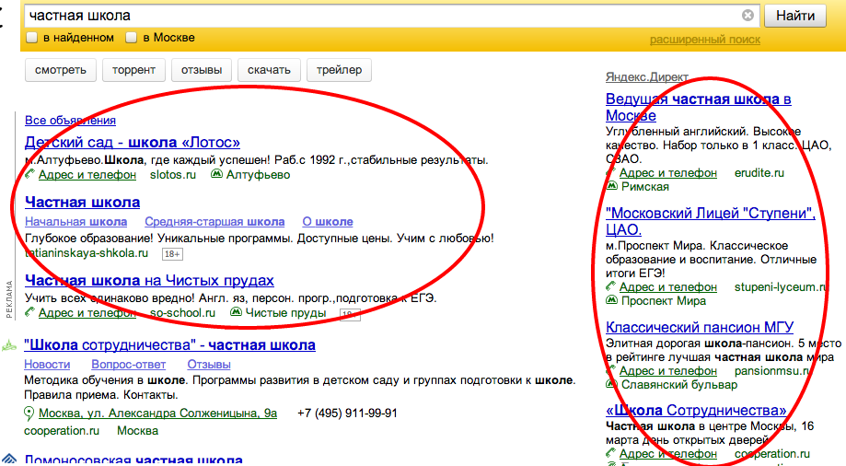Open 'Все объявления' link
Image resolution: width=846 pixels, height=466 pixels.
[70, 120]
